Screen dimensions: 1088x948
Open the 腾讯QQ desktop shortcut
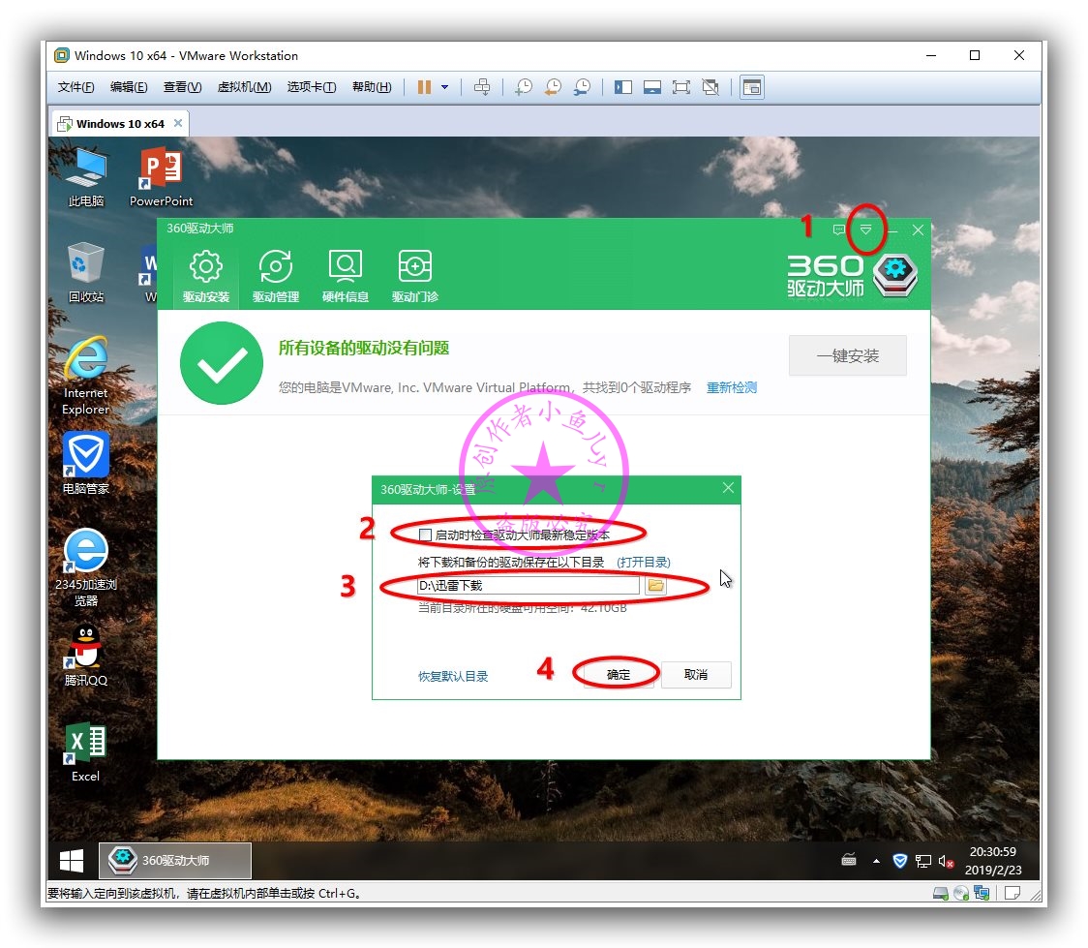click(x=86, y=656)
